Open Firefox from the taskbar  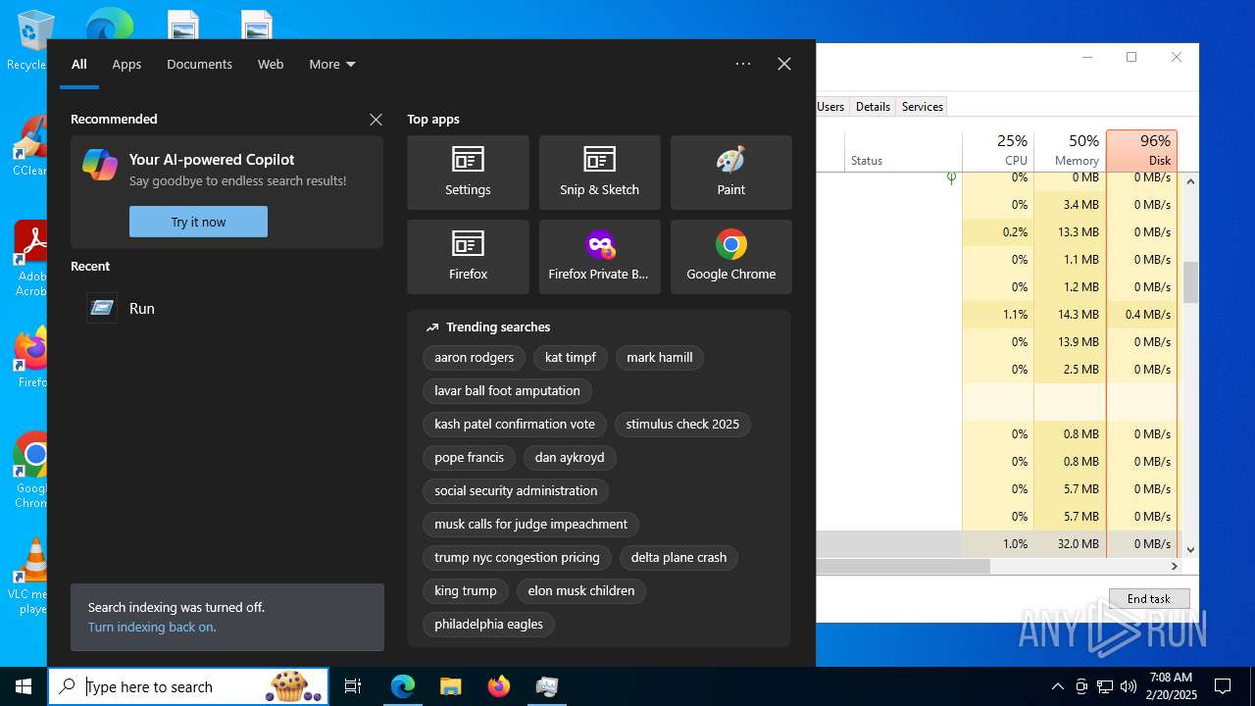click(498, 686)
